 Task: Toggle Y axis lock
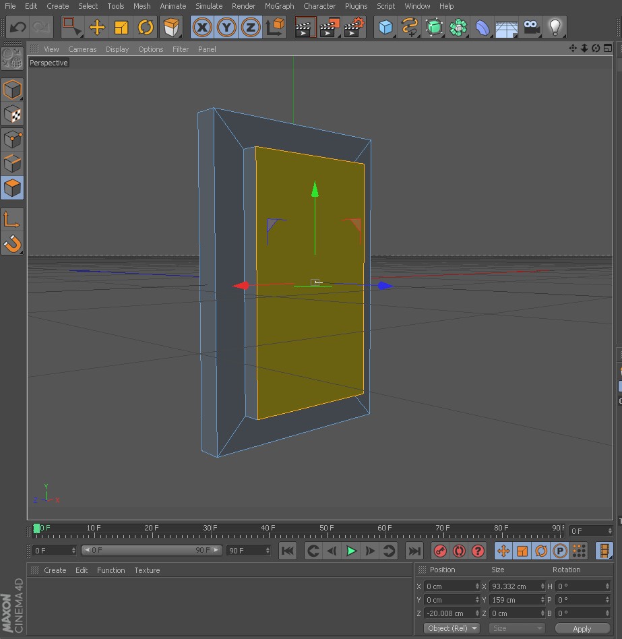(226, 28)
